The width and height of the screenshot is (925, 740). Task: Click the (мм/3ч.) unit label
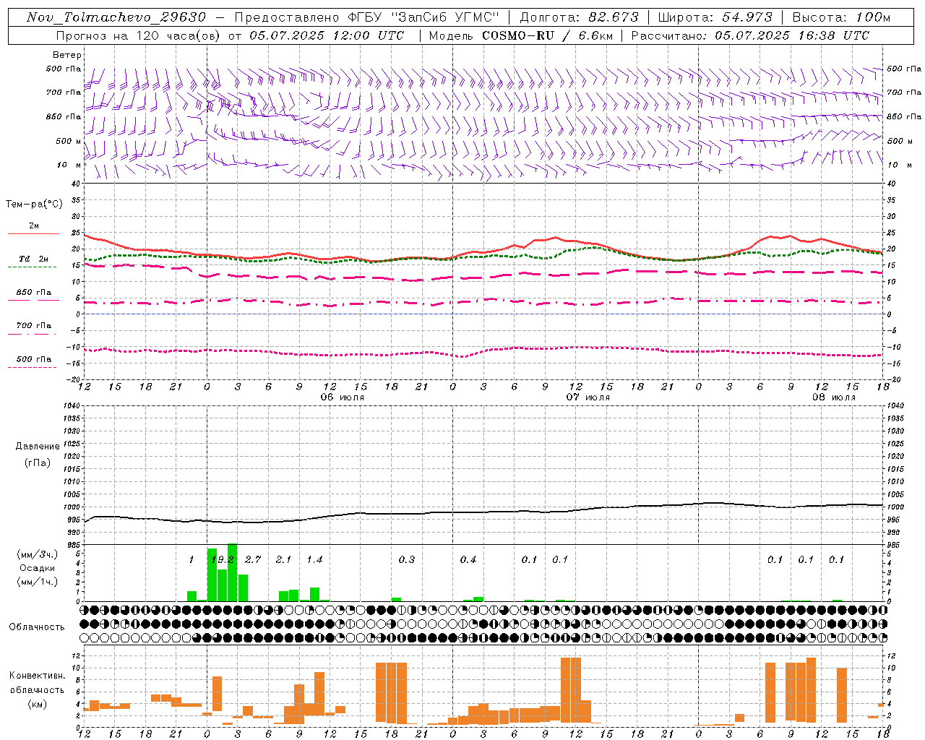tap(37, 554)
